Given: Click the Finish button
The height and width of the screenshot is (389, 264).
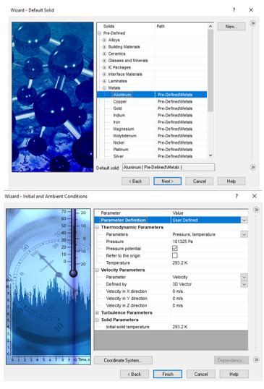Looking at the screenshot, I should pyautogui.click(x=168, y=374).
